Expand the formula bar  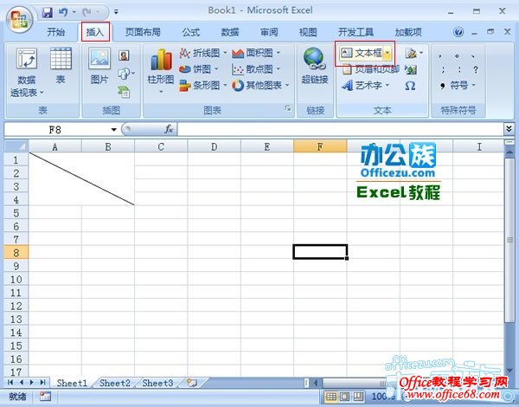[509, 128]
